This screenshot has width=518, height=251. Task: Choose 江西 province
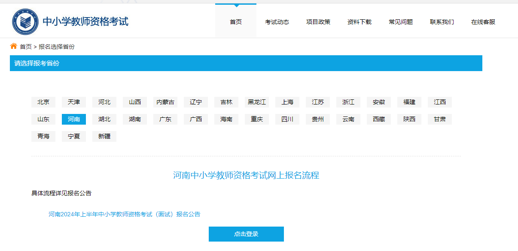(440, 102)
